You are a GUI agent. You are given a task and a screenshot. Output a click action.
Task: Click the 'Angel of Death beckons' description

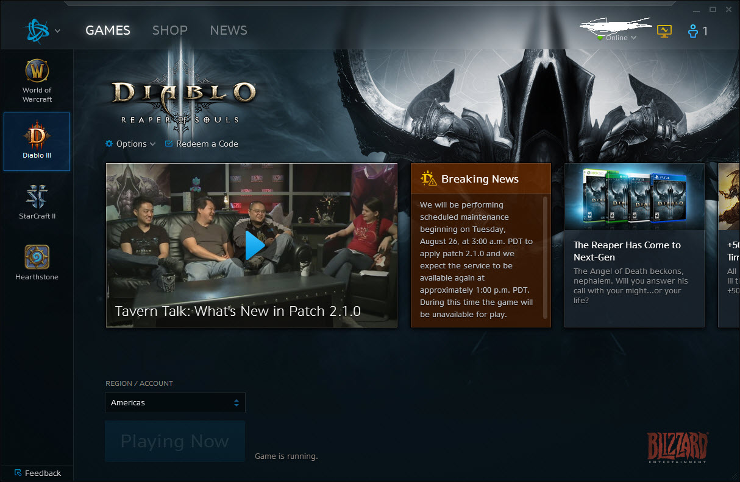pos(631,285)
